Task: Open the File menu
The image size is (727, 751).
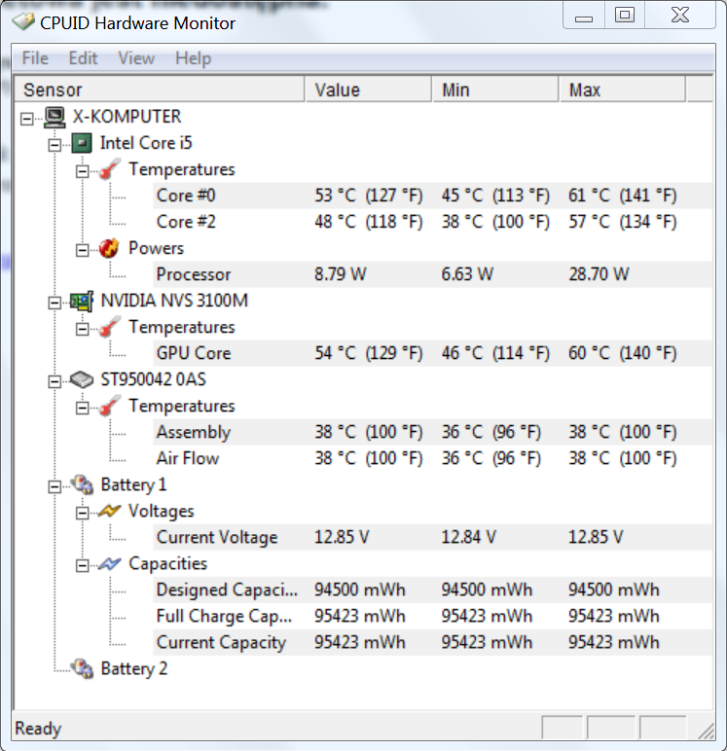Action: 35,58
